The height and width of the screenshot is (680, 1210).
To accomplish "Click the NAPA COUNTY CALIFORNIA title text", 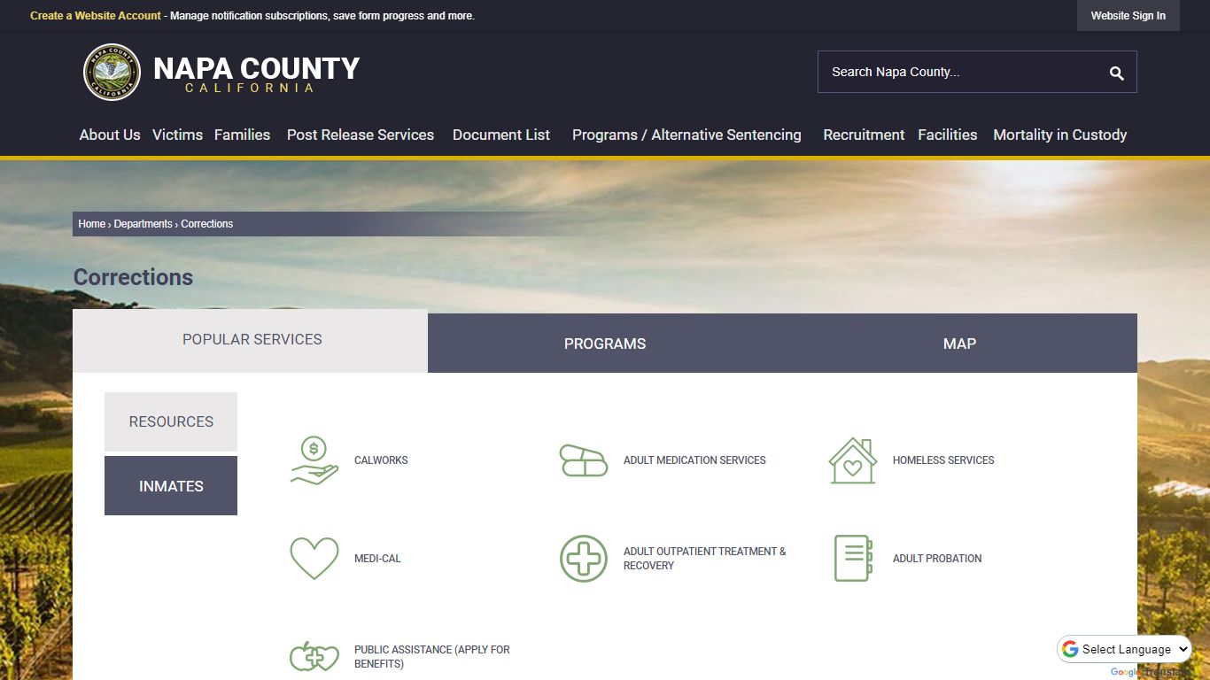I will pos(256,73).
